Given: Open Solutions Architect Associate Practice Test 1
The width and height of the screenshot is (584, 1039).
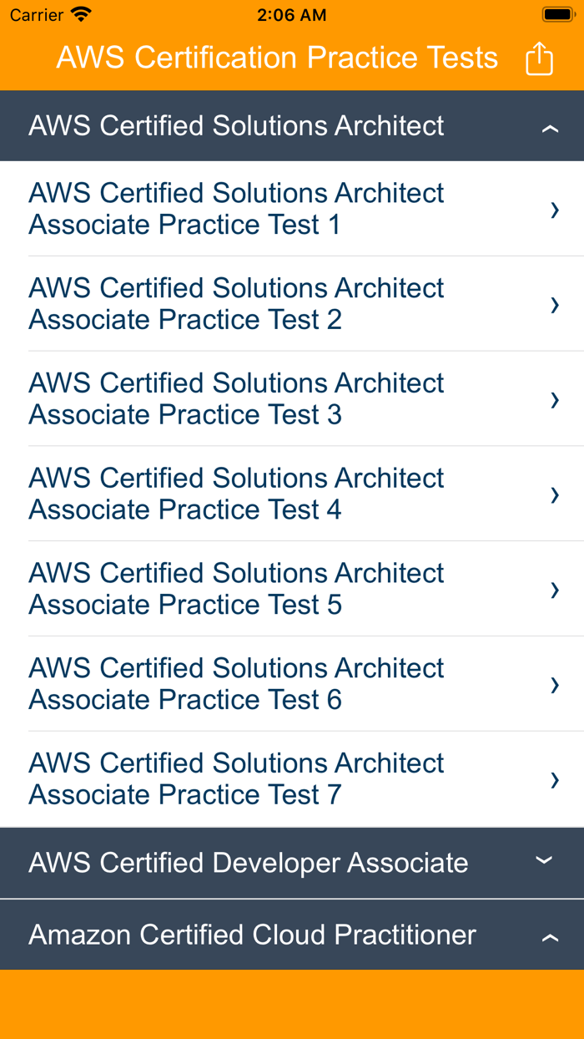Looking at the screenshot, I should pyautogui.click(x=236, y=210).
